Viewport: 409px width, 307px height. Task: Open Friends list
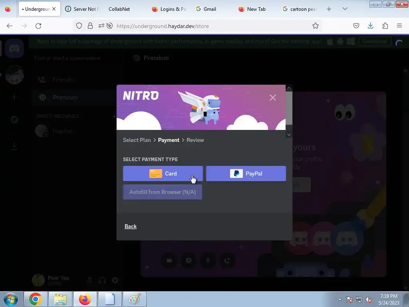coord(74,80)
